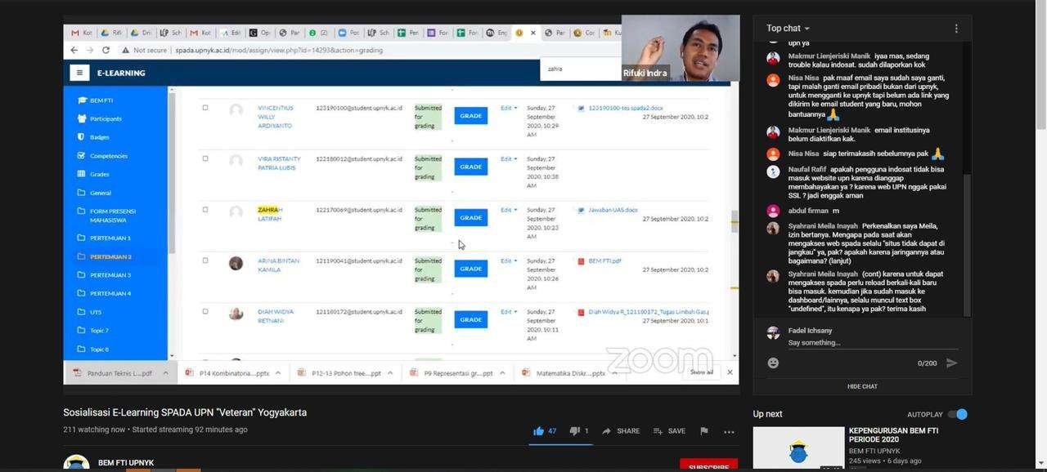The height and width of the screenshot is (472, 1047).
Task: Click GRADE button for Arina Bintan Kamila
Action: tap(471, 269)
